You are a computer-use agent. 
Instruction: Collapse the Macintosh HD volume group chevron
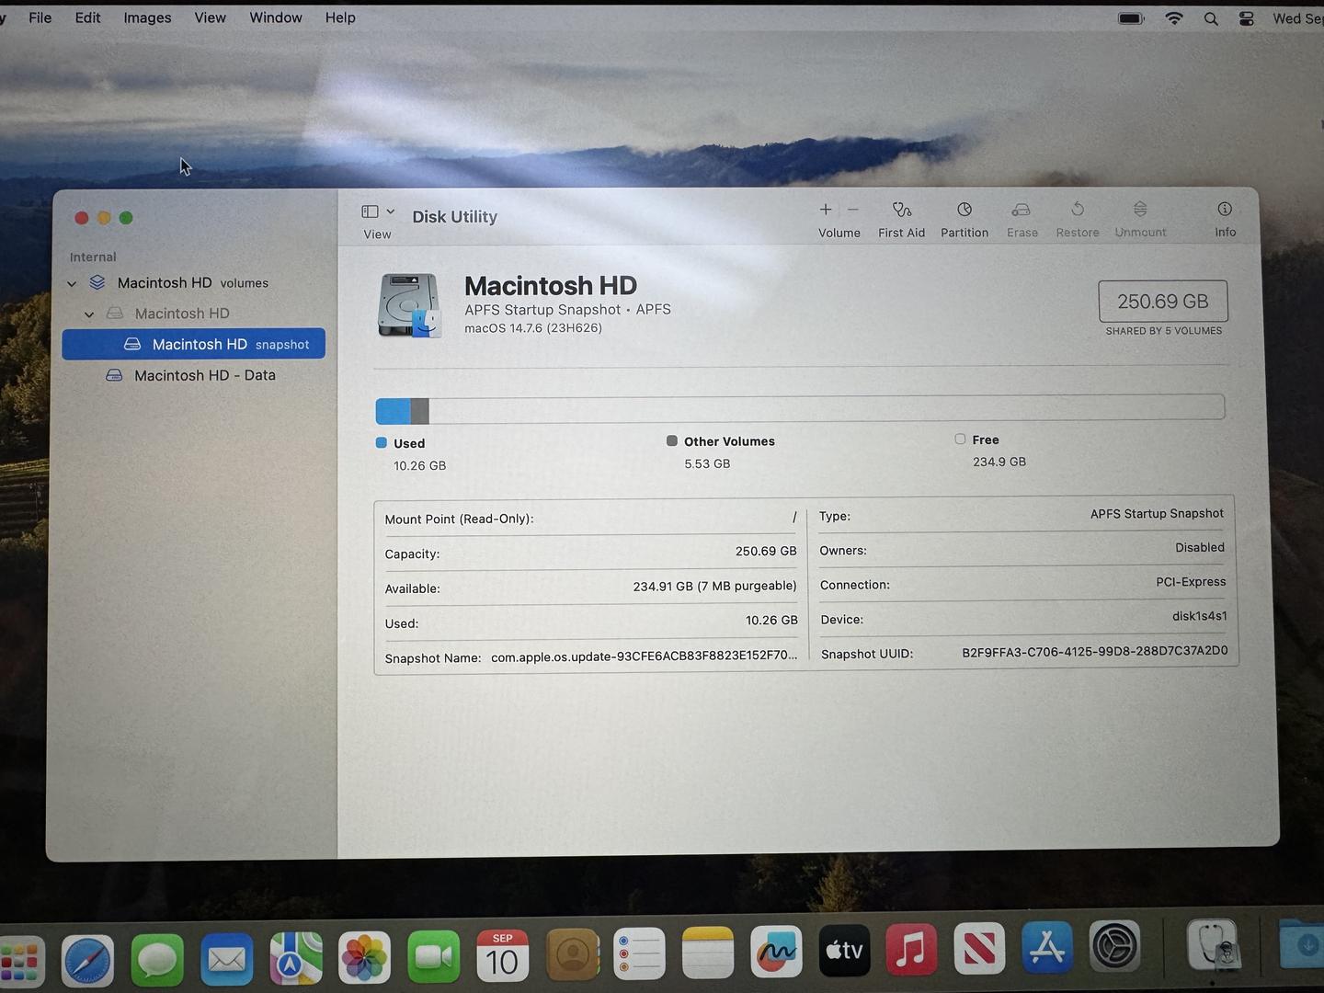pos(89,314)
